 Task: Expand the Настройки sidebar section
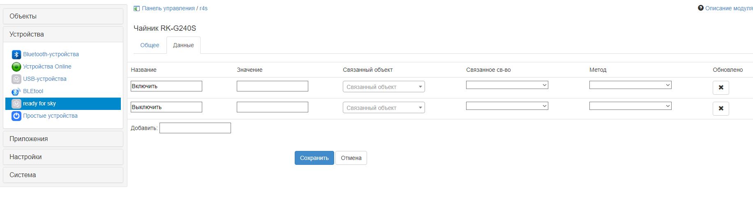[63, 157]
